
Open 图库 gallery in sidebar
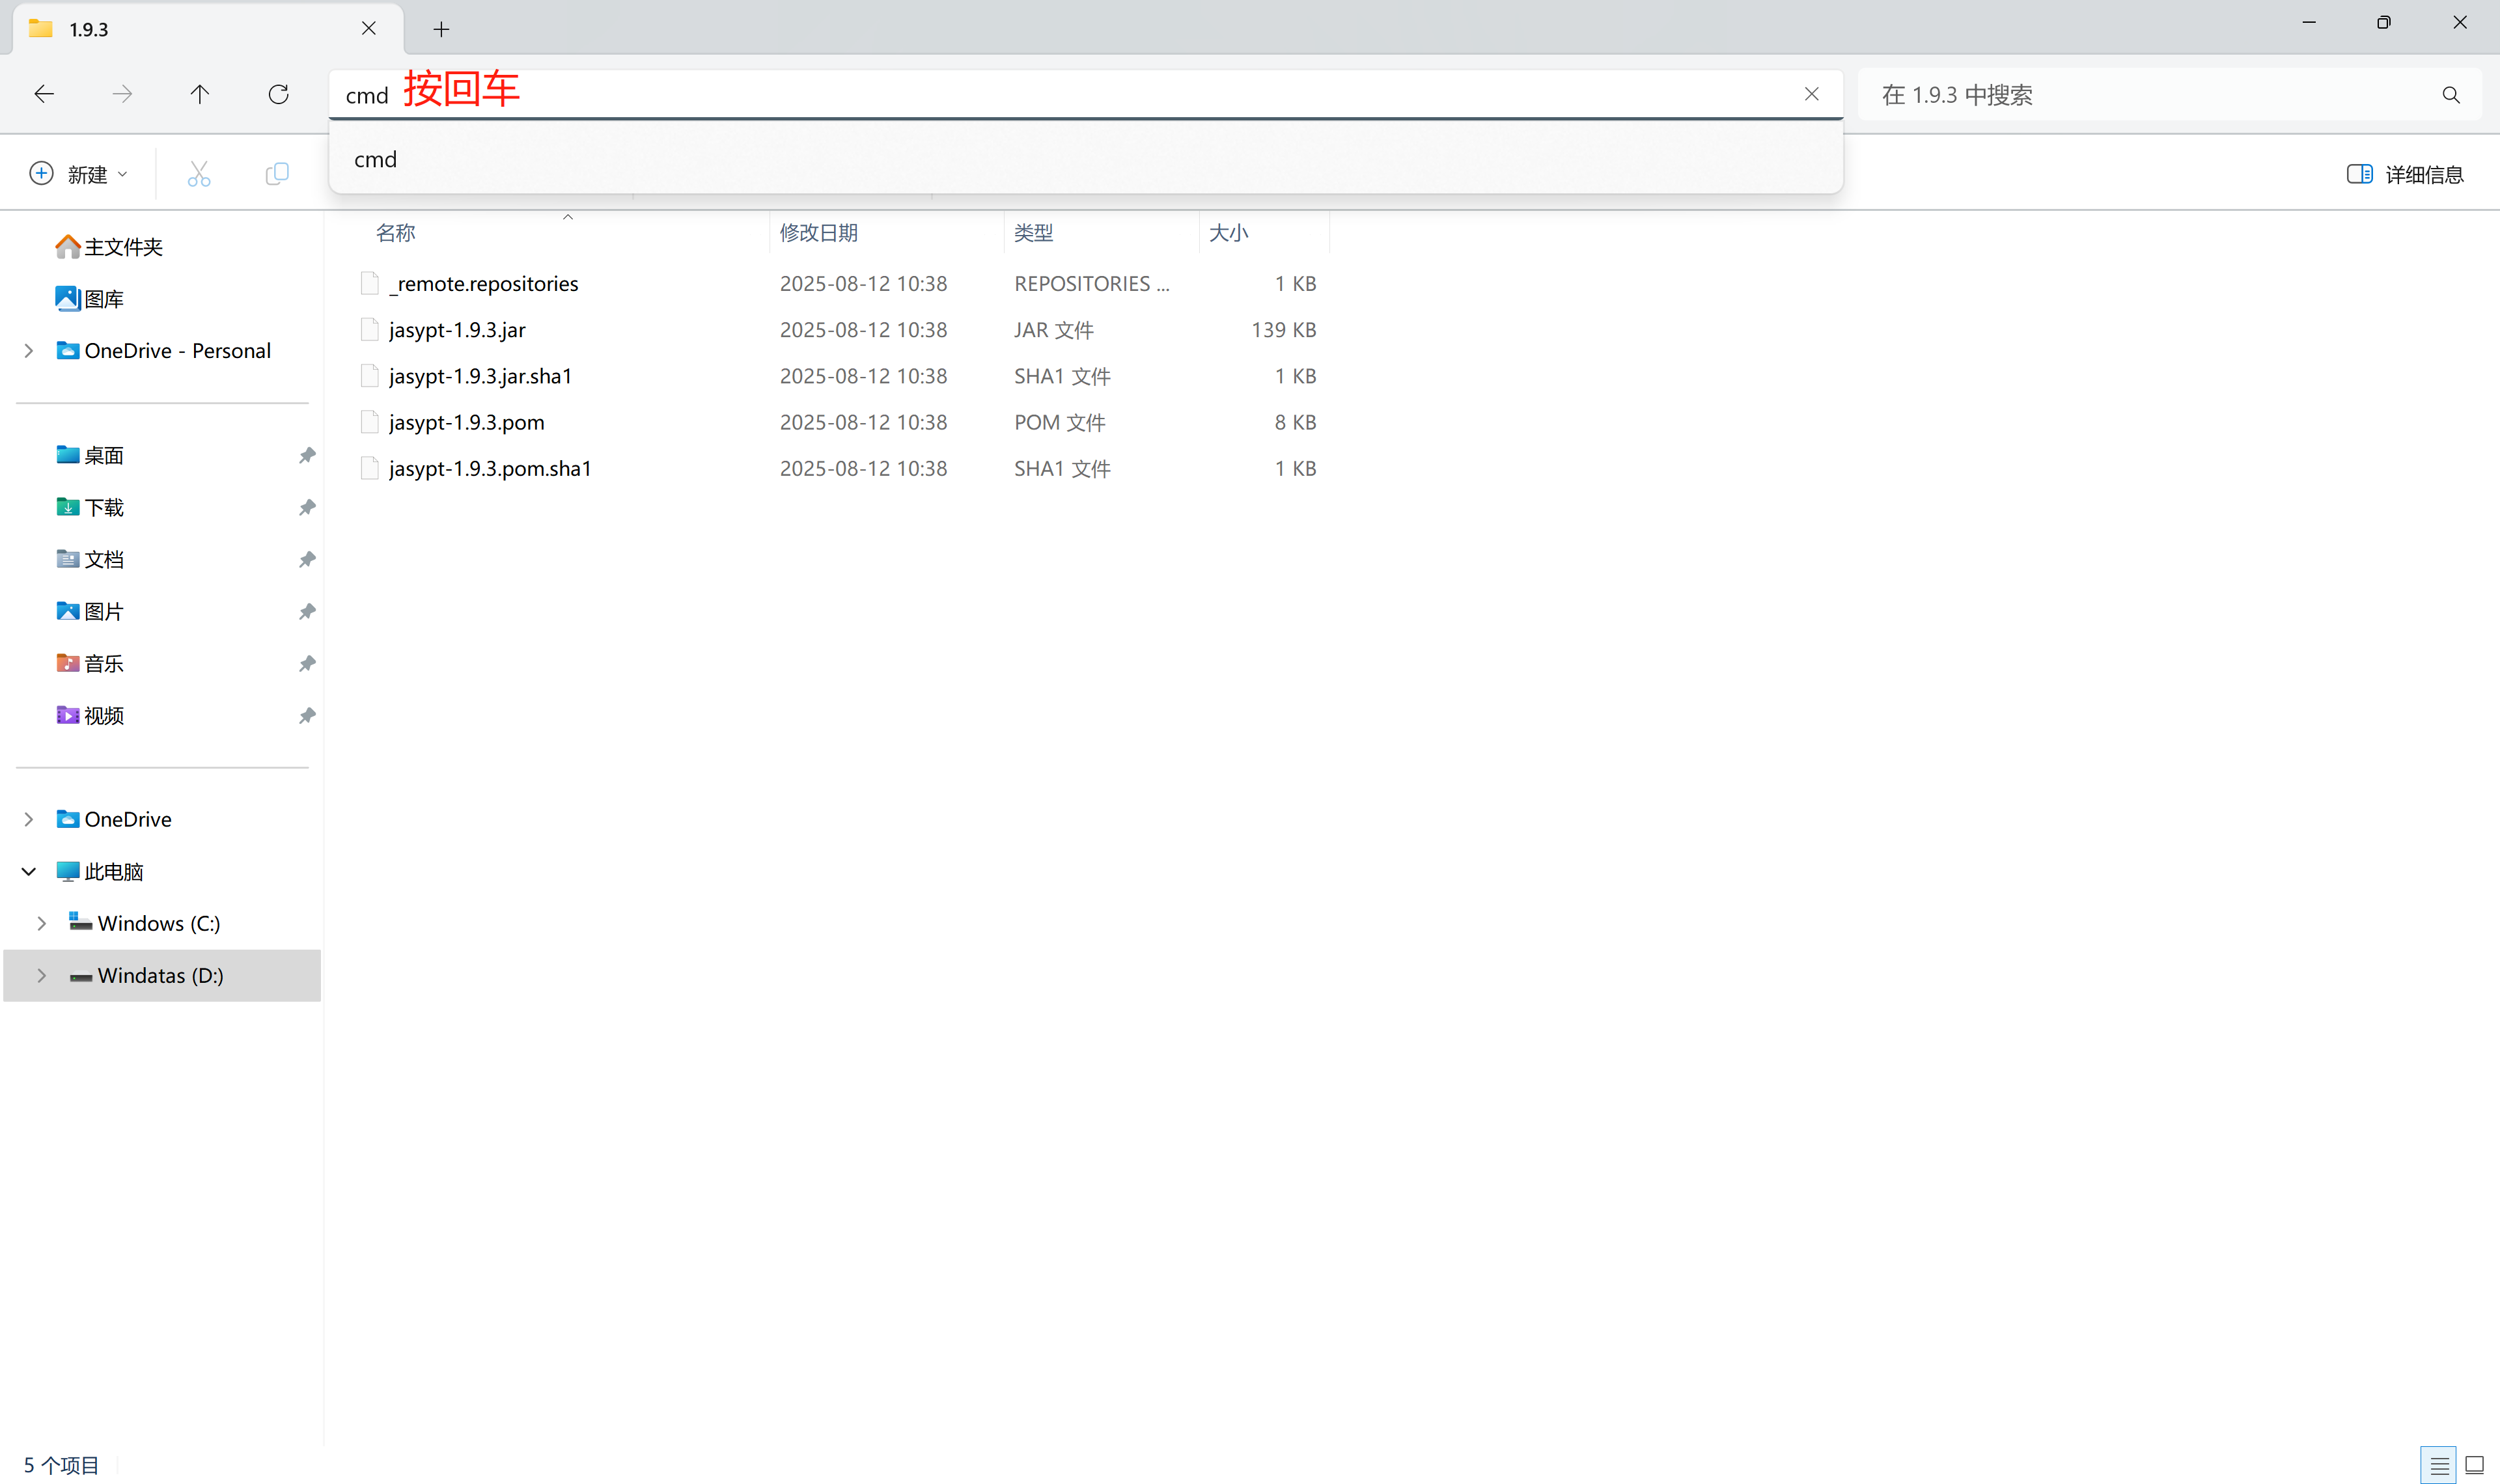point(90,299)
